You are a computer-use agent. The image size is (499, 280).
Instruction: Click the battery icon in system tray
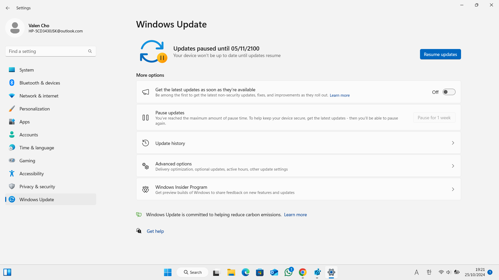(457, 272)
